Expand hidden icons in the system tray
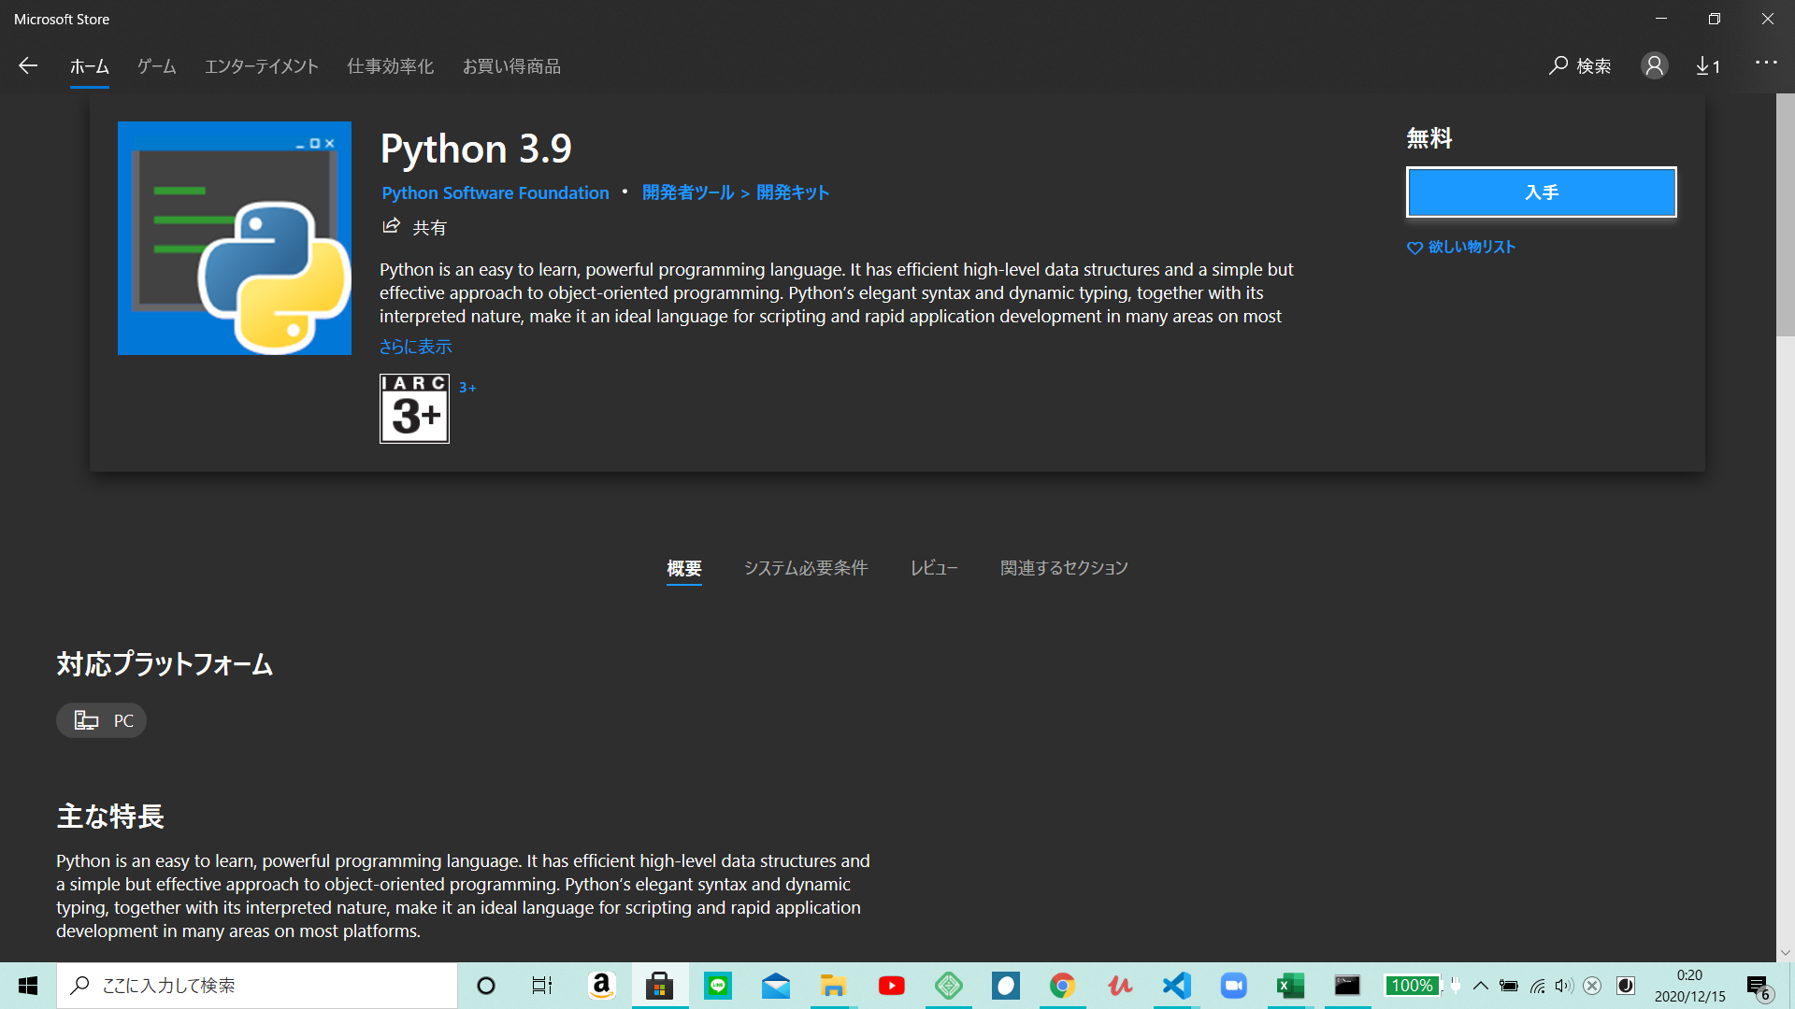 click(x=1480, y=986)
